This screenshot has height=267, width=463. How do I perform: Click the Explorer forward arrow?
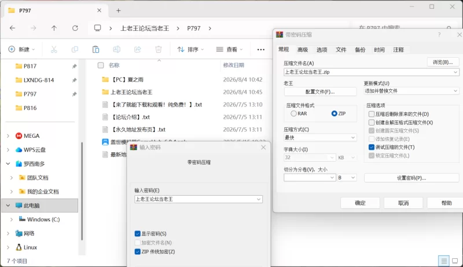(34, 28)
